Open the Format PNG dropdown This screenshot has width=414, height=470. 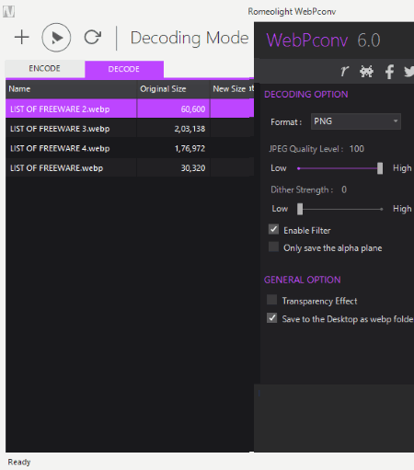point(356,121)
